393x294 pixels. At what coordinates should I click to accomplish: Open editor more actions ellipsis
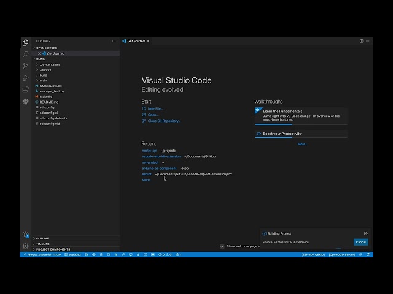367,41
